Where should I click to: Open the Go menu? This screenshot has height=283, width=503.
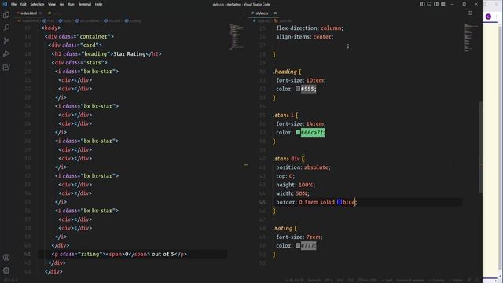(x=61, y=4)
